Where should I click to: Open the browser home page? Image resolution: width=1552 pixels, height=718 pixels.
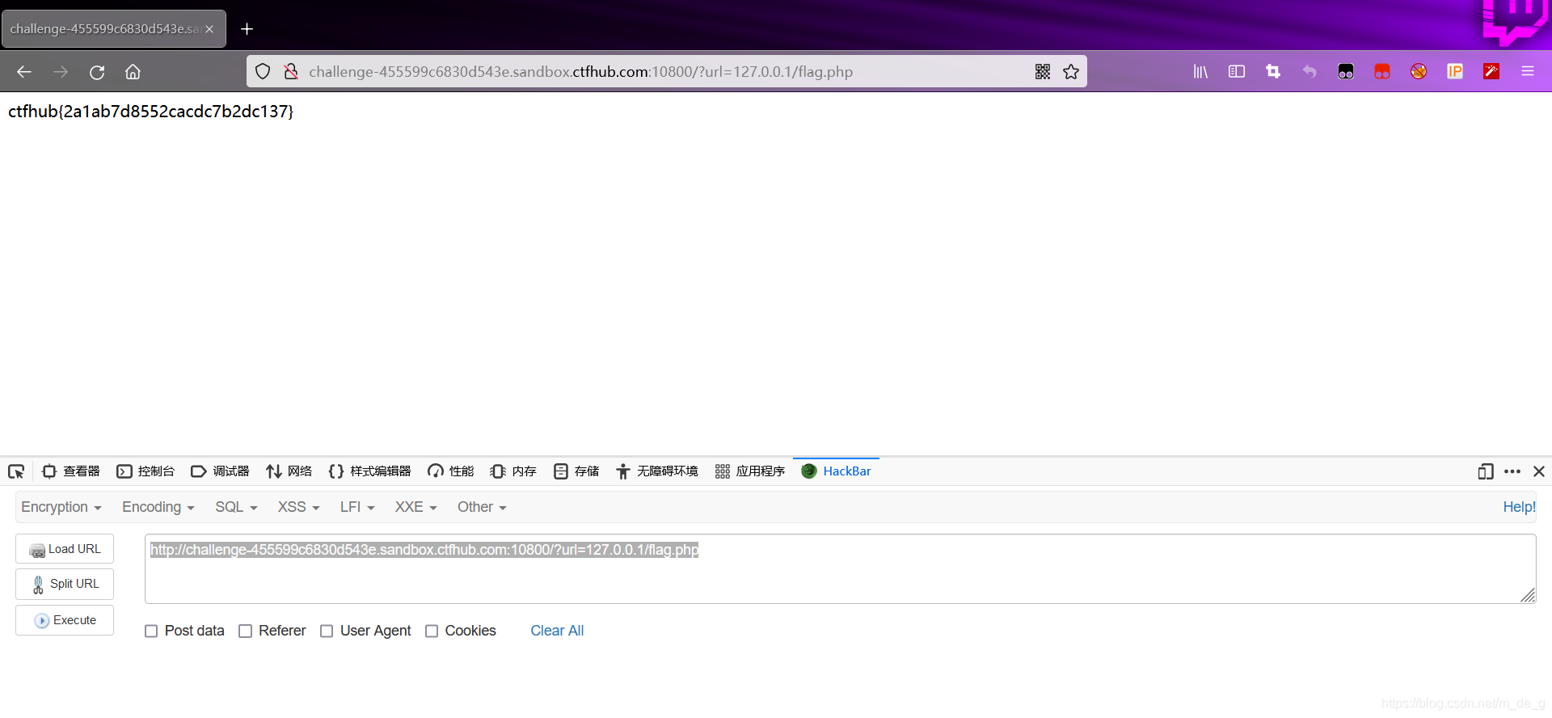(133, 72)
